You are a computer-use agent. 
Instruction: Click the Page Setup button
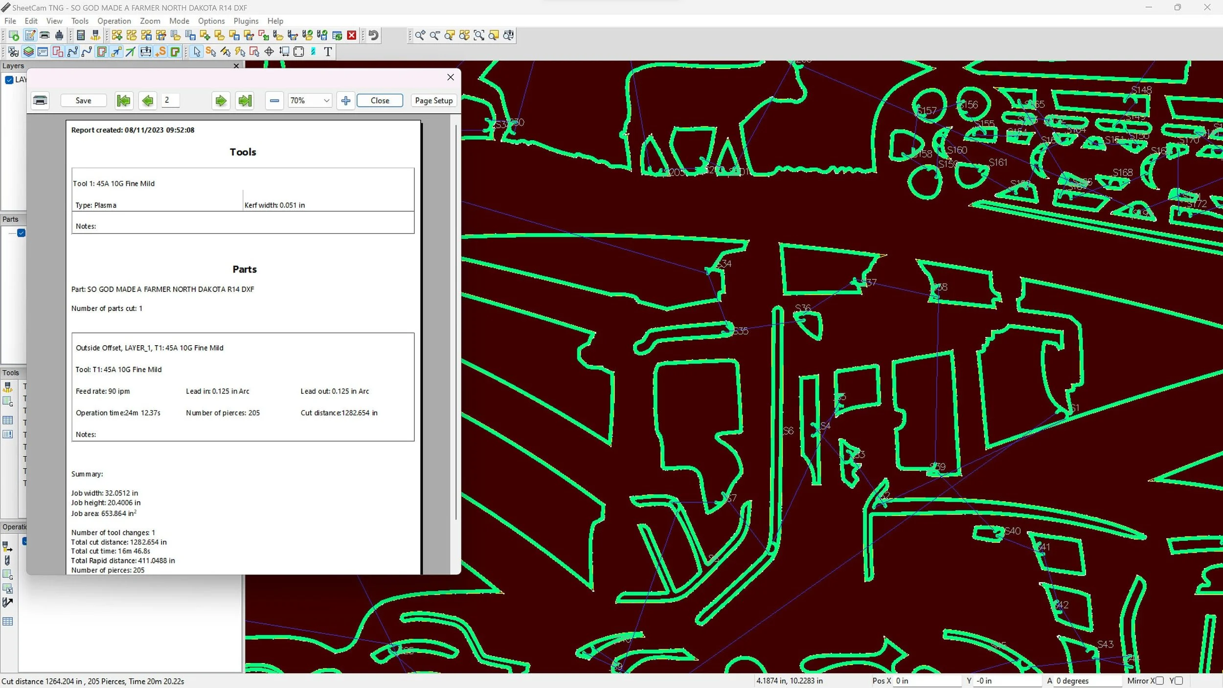click(x=433, y=100)
